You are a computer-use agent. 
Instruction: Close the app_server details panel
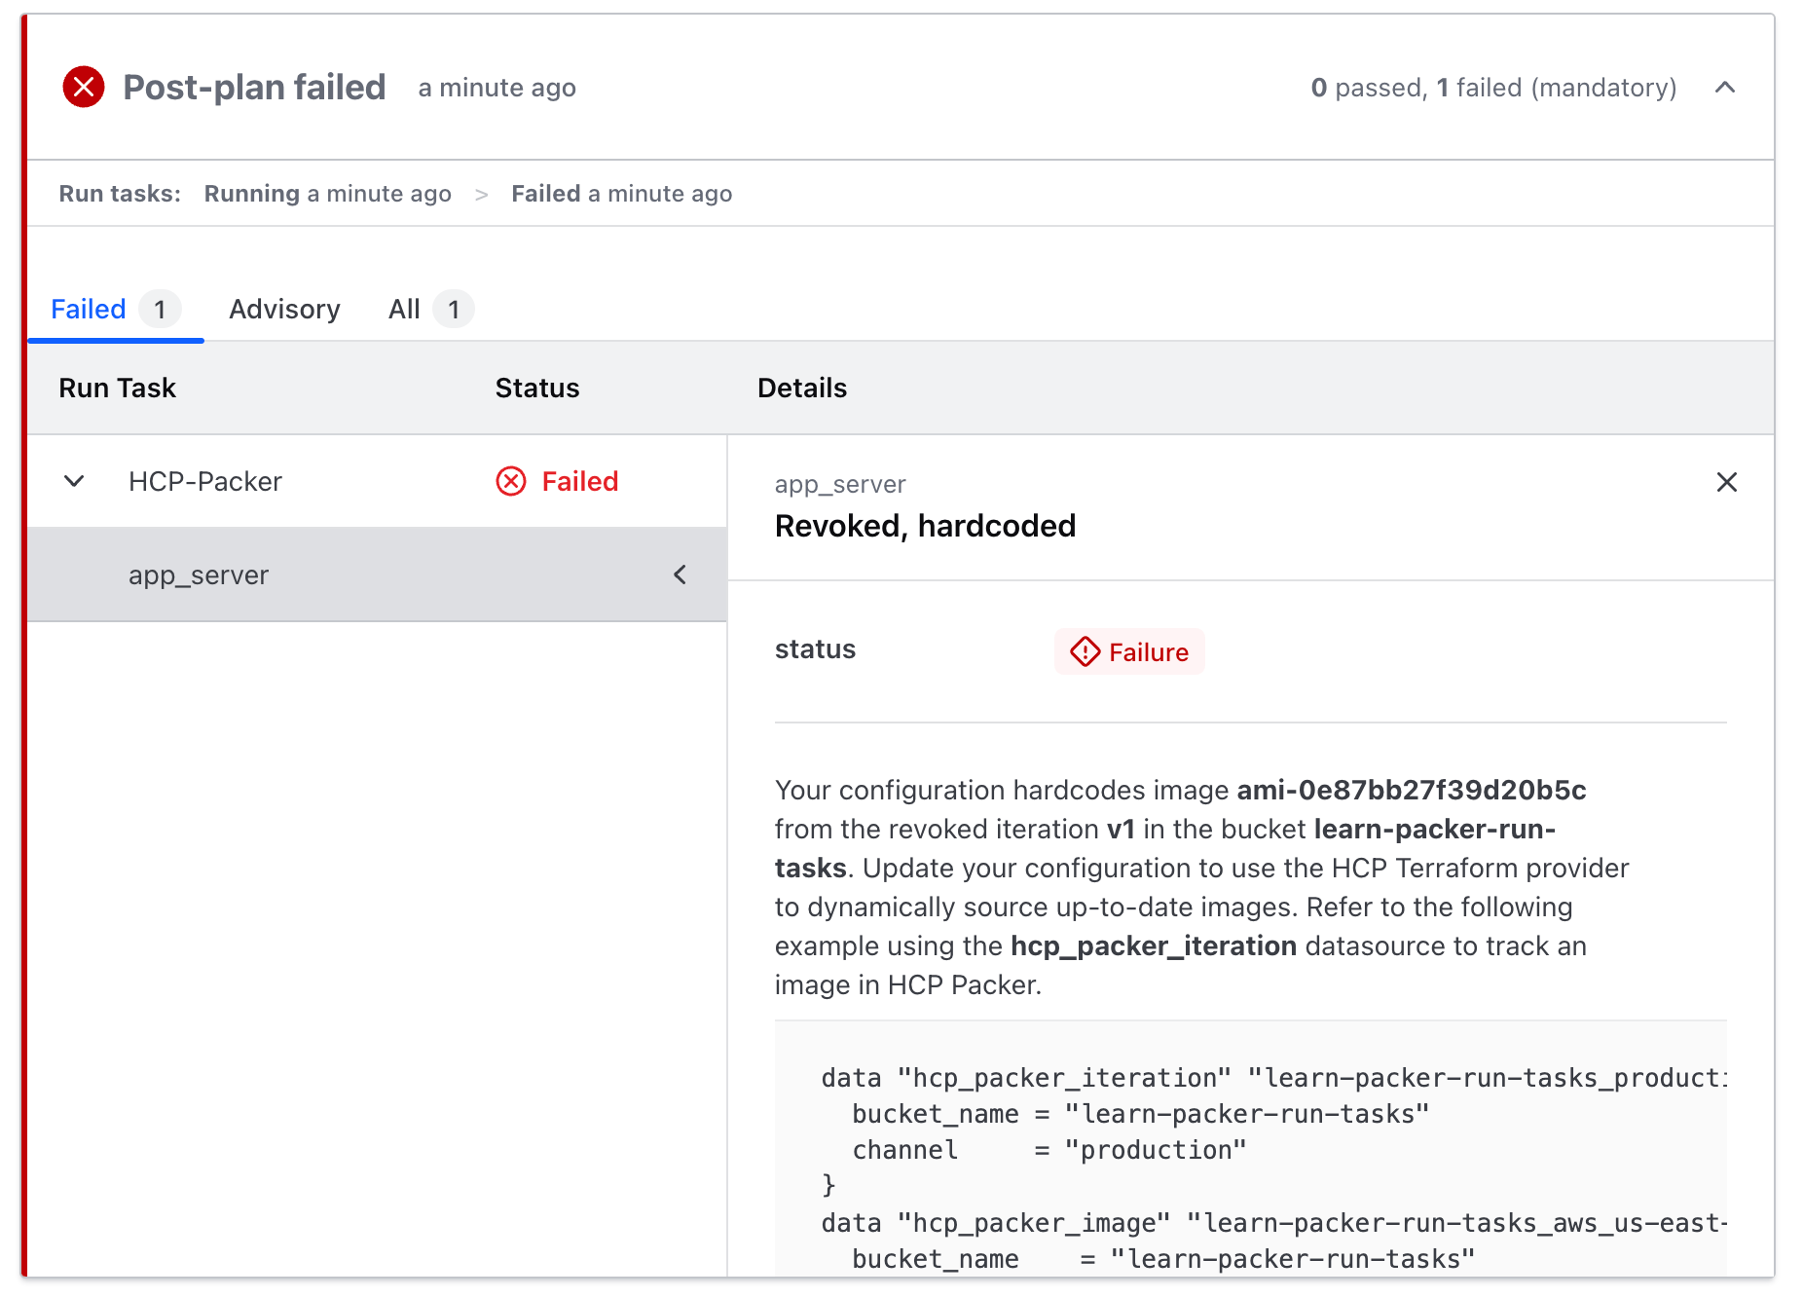coord(1726,482)
